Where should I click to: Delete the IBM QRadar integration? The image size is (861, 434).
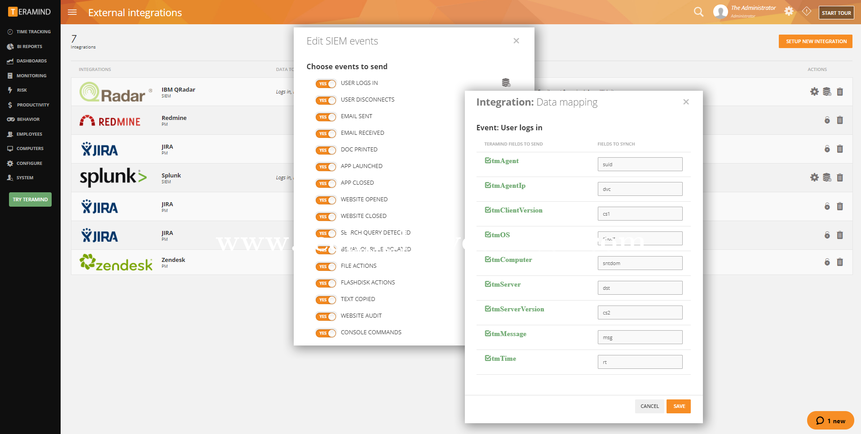(840, 92)
